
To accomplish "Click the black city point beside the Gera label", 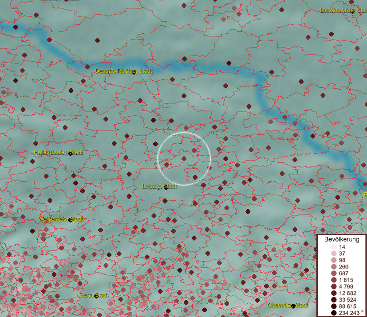I will pos(97,296).
